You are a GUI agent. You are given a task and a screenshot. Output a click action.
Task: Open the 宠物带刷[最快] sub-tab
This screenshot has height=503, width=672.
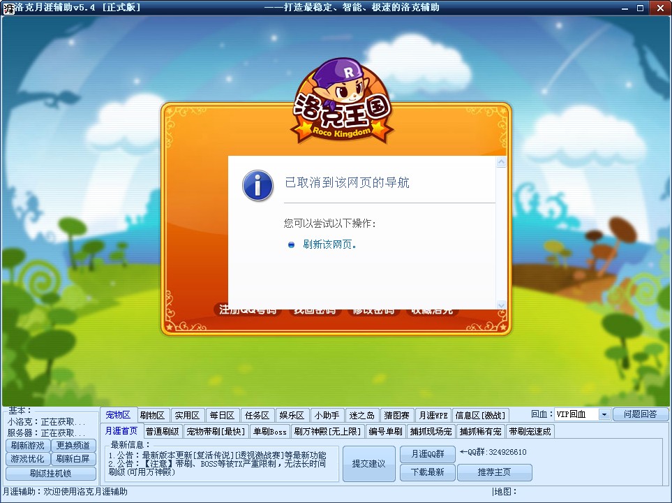pyautogui.click(x=216, y=431)
